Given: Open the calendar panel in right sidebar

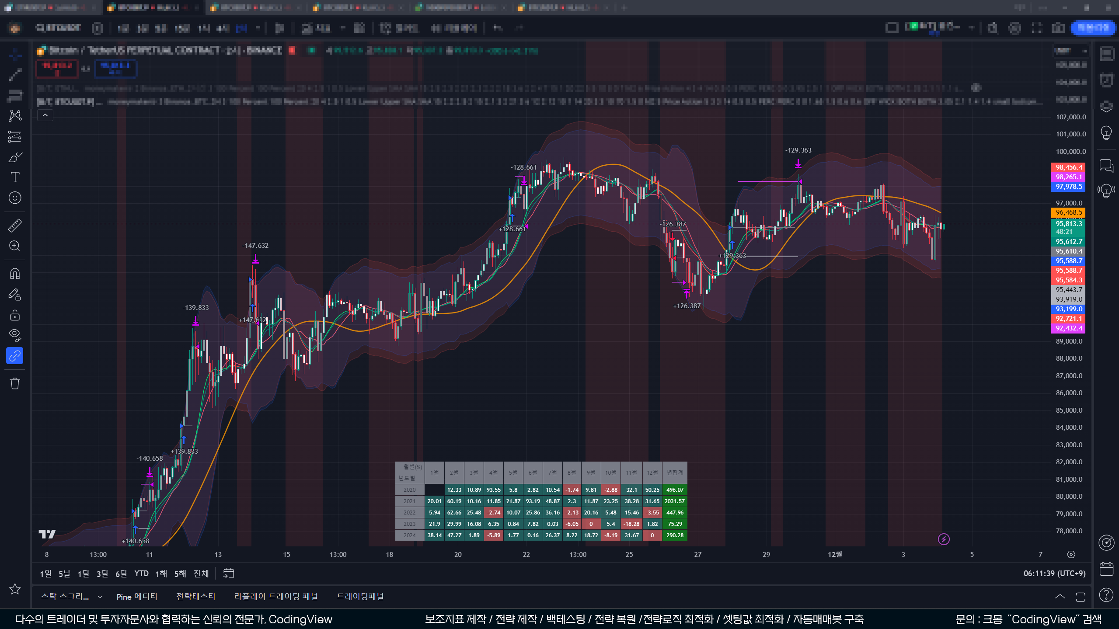Looking at the screenshot, I should (x=1106, y=569).
